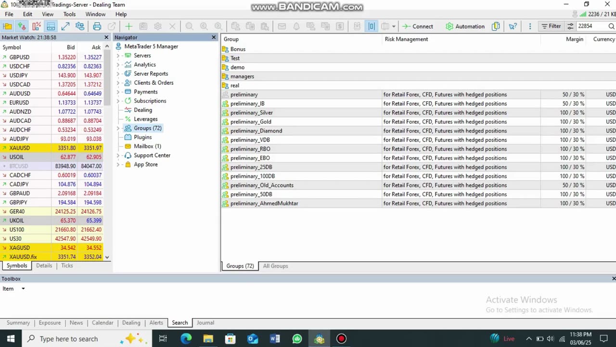Open the real group folder

click(x=234, y=85)
